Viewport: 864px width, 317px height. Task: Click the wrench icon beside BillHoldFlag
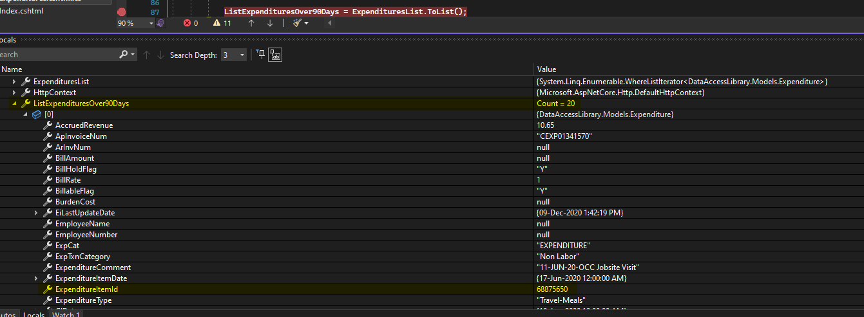point(48,169)
